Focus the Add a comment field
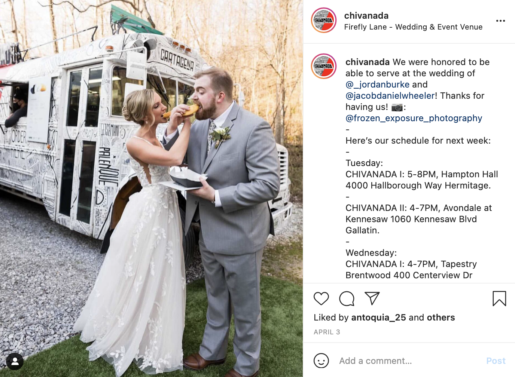 pyautogui.click(x=410, y=361)
